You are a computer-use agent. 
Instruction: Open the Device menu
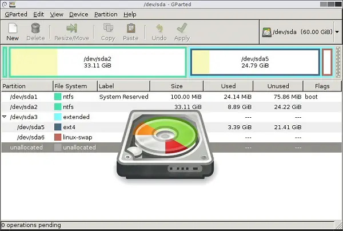pyautogui.click(x=79, y=14)
